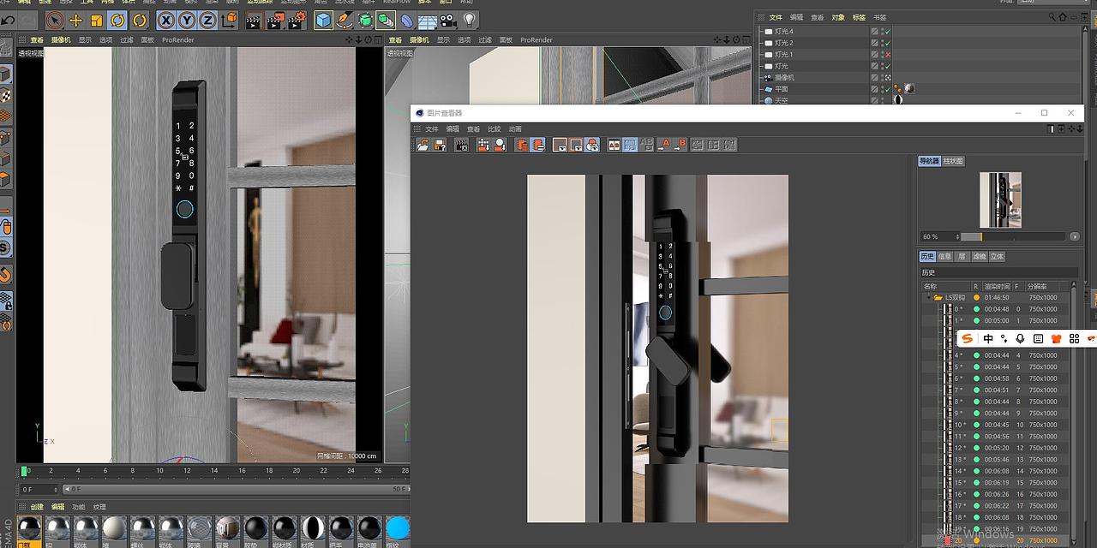
Task: Open 创建 menu in Material Manager
Action: point(37,507)
